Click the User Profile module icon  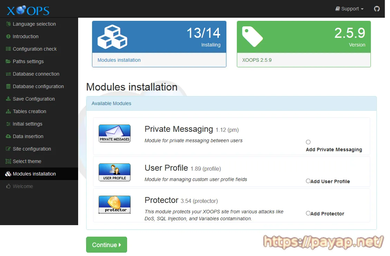114,172
